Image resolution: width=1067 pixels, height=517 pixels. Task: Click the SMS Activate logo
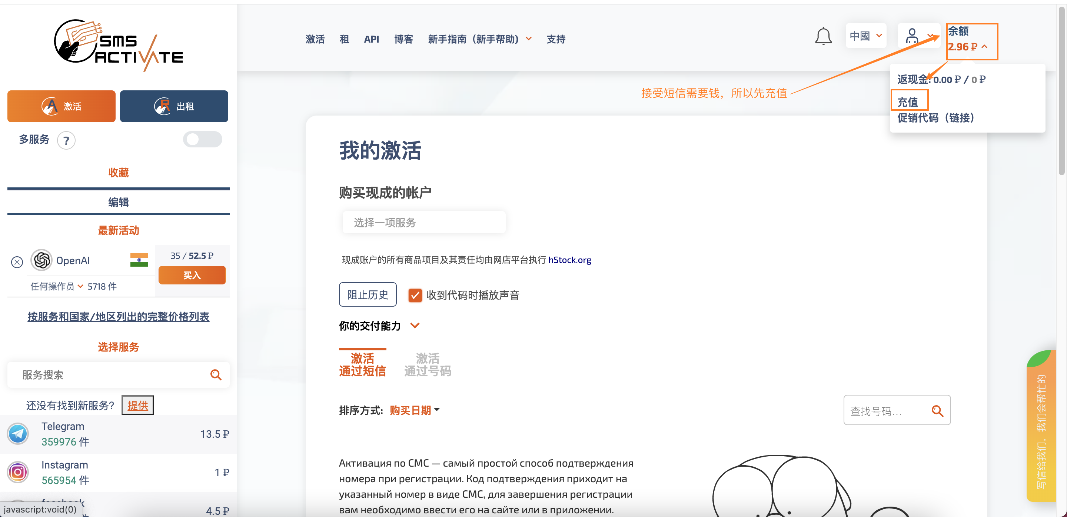(x=119, y=45)
